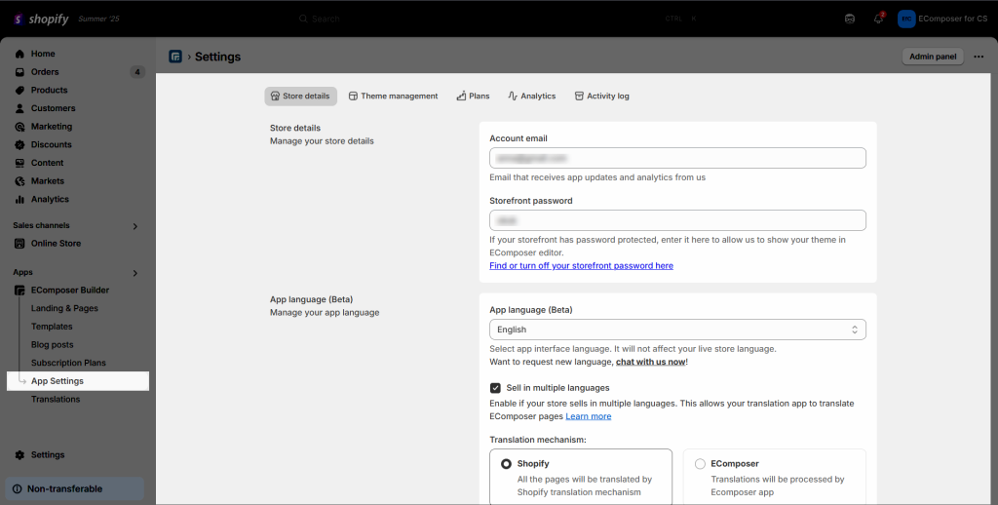The height and width of the screenshot is (505, 998).
Task: Open App Settings in sidebar
Action: [x=78, y=381]
